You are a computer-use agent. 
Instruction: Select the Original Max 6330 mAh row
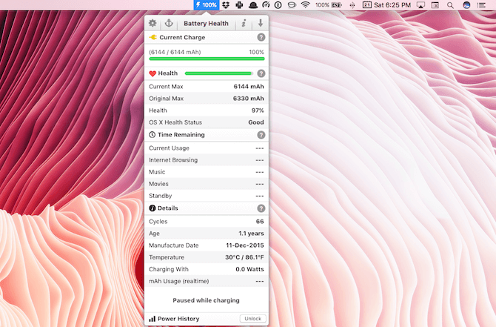click(207, 99)
